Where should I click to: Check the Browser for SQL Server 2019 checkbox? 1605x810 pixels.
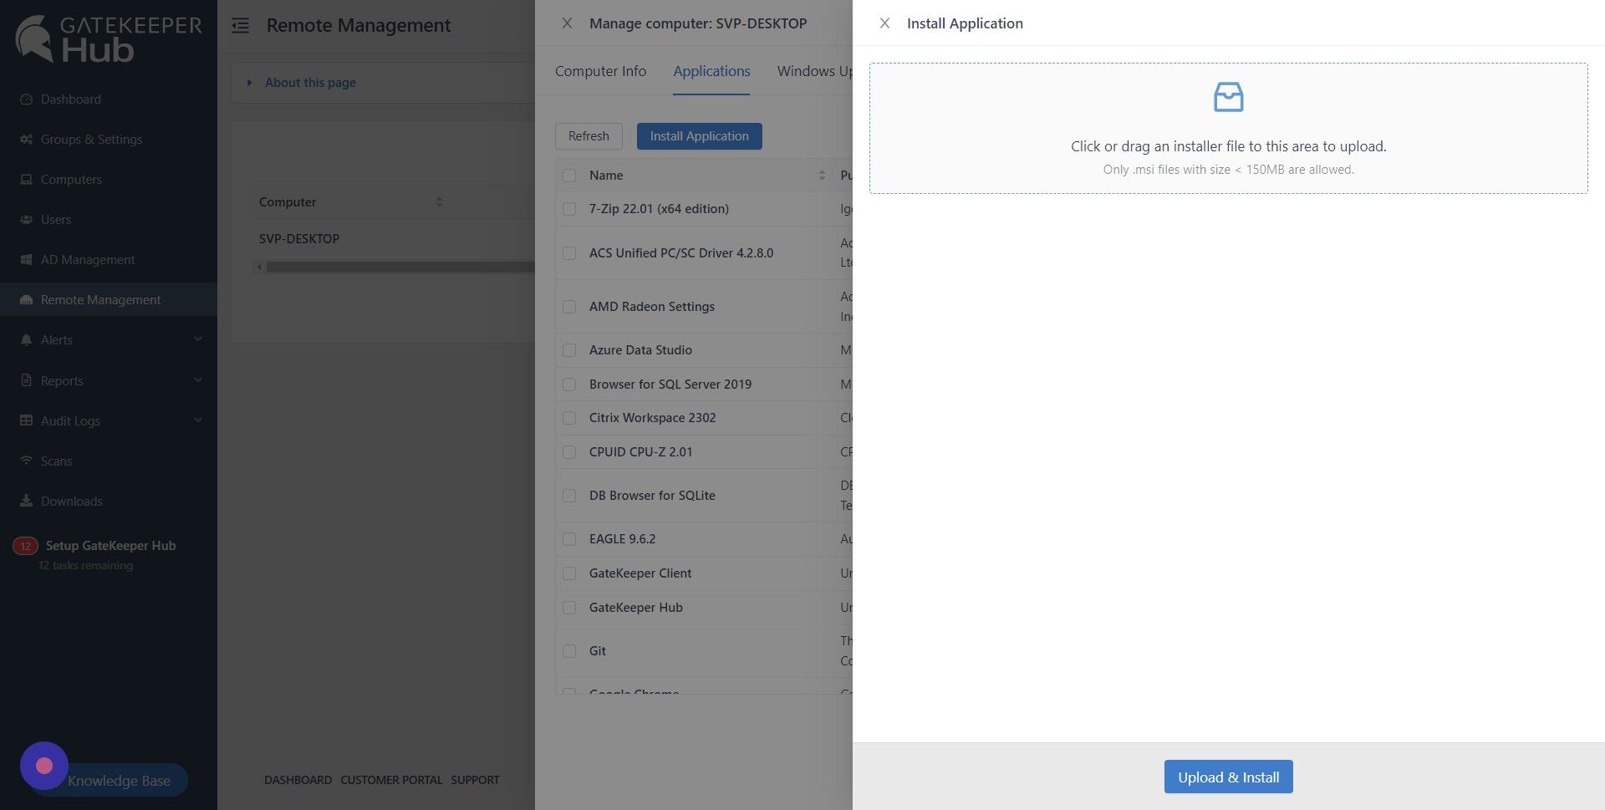(569, 385)
